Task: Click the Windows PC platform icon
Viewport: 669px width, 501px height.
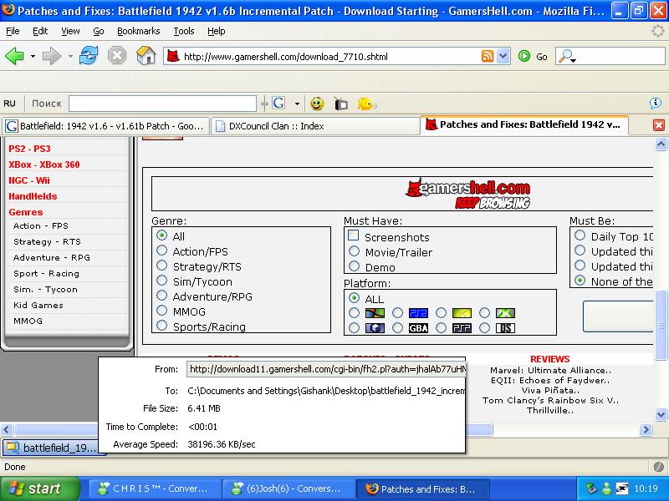Action: tap(375, 313)
